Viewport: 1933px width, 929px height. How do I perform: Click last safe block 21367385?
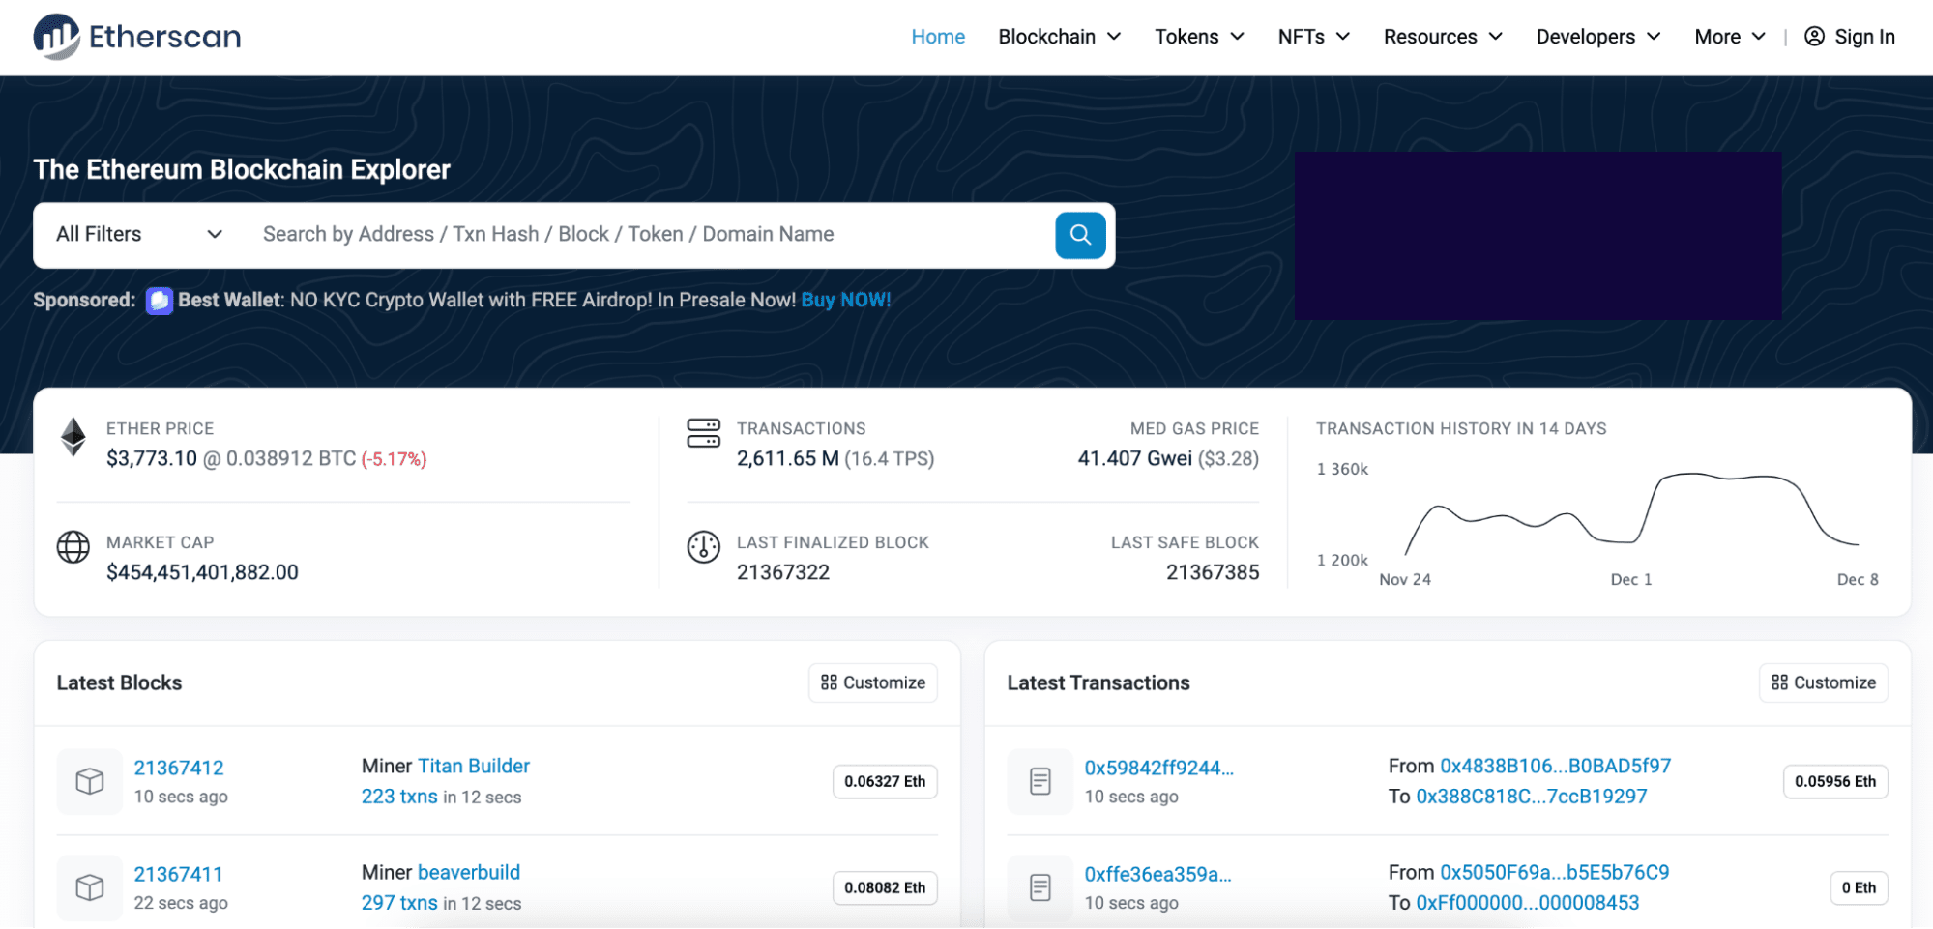pos(1213,573)
